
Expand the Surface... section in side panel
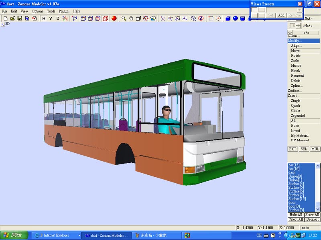pyautogui.click(x=295, y=91)
